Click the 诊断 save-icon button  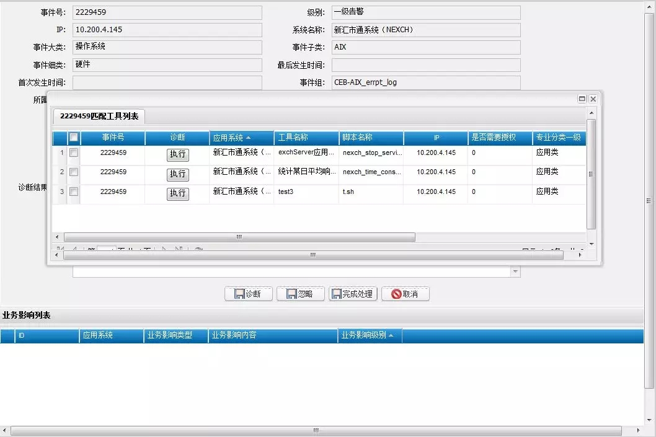248,294
